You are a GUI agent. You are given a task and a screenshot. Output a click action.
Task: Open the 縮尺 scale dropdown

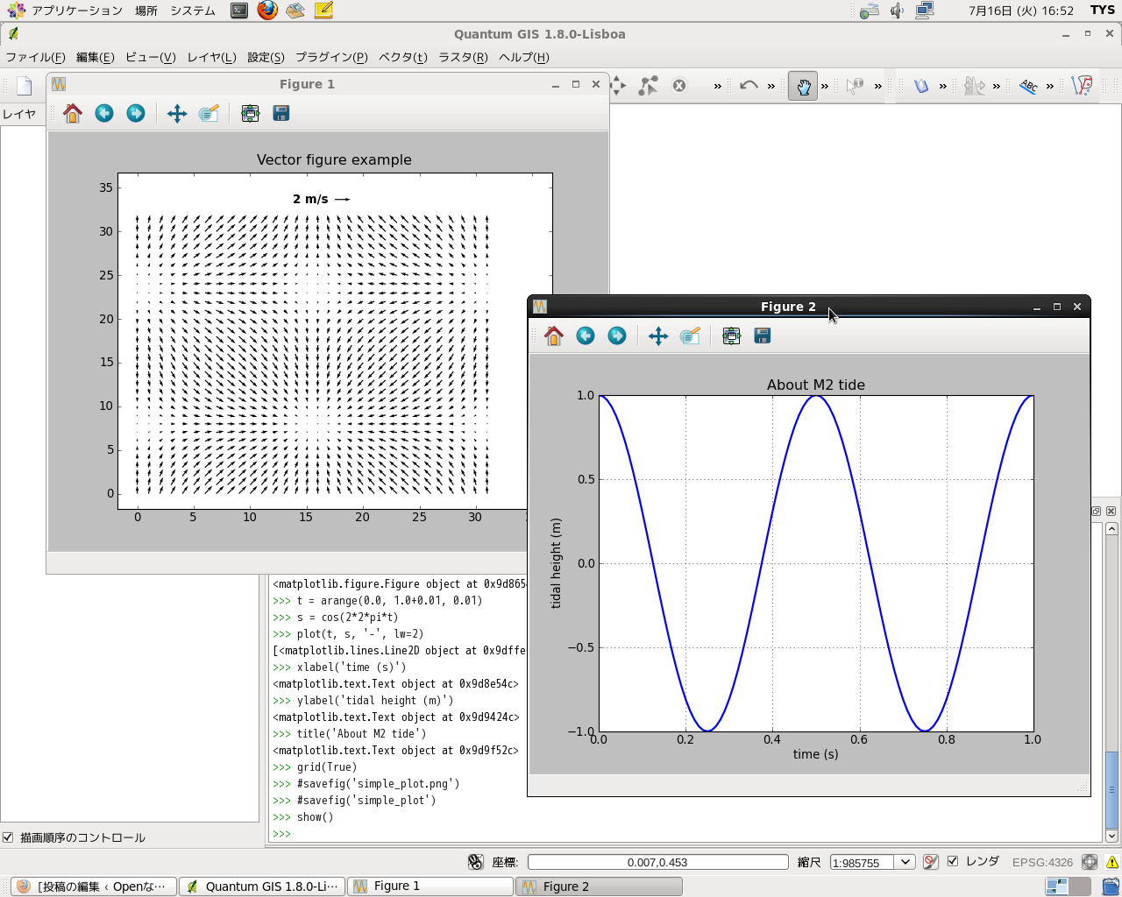pyautogui.click(x=905, y=863)
